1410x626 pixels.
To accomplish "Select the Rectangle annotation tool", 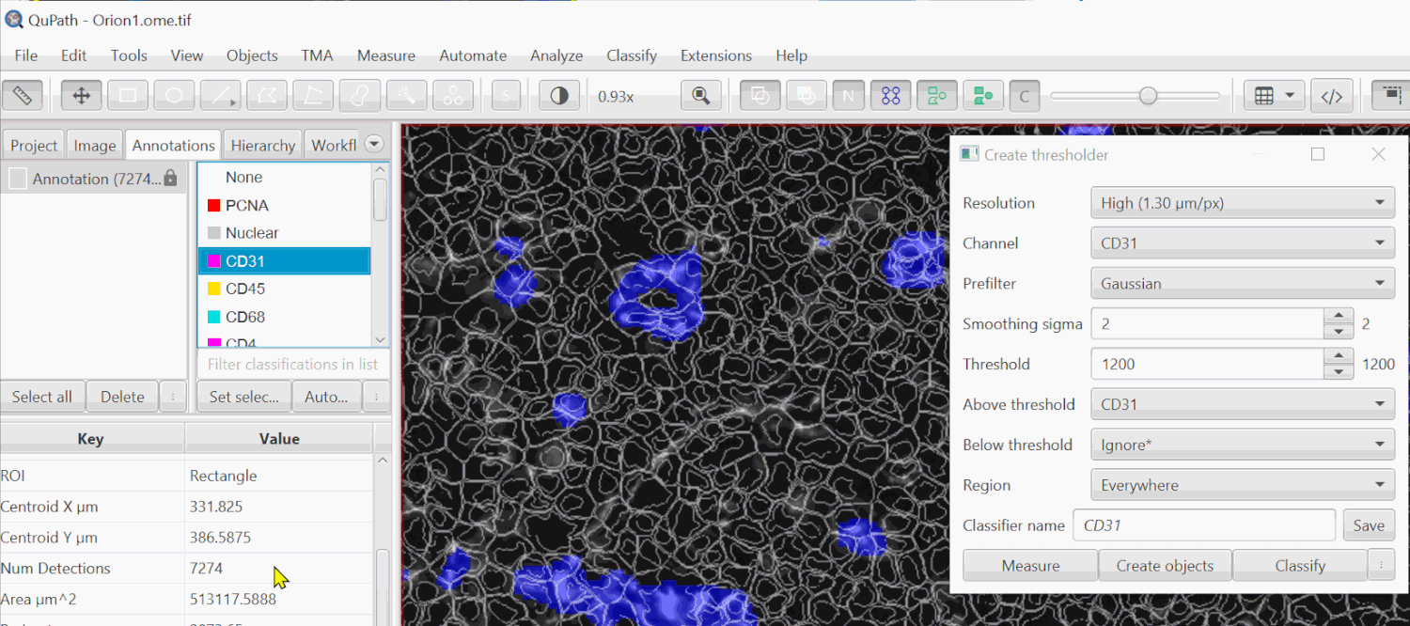I will [x=128, y=96].
